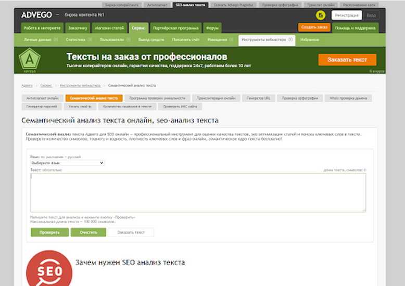
Task: Select the Генератор паролей pill
Action: pyautogui.click(x=42, y=107)
